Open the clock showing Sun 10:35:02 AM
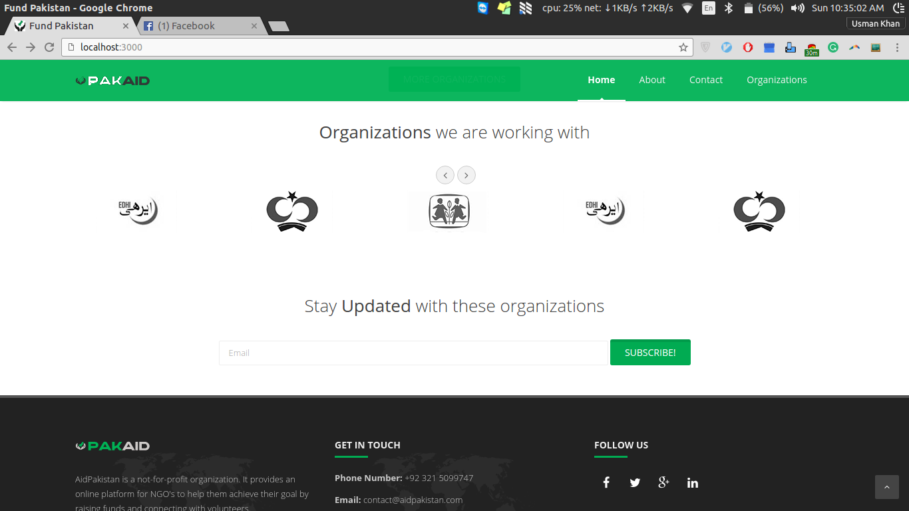 (x=848, y=8)
